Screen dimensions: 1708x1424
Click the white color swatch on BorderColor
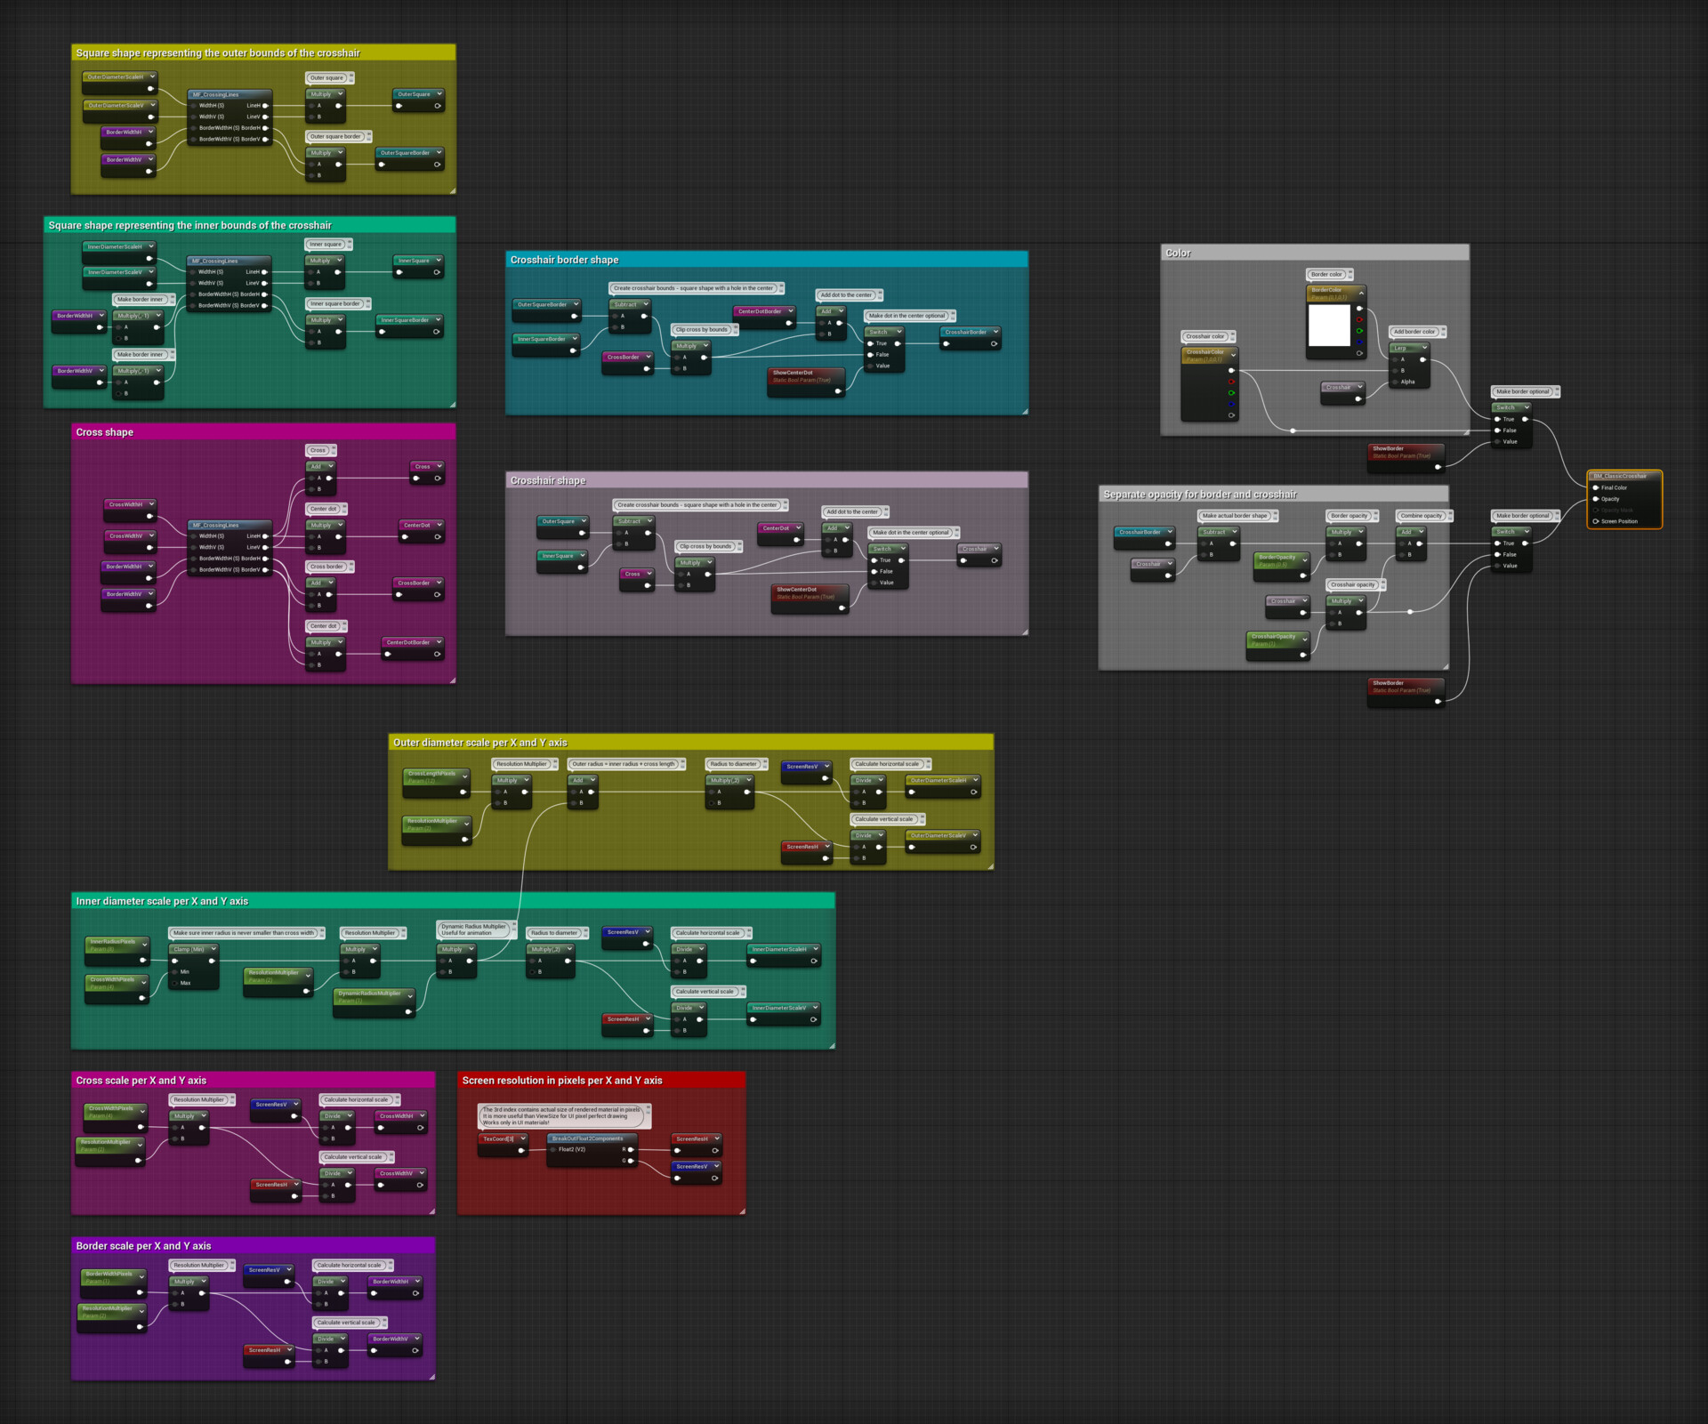[x=1330, y=325]
